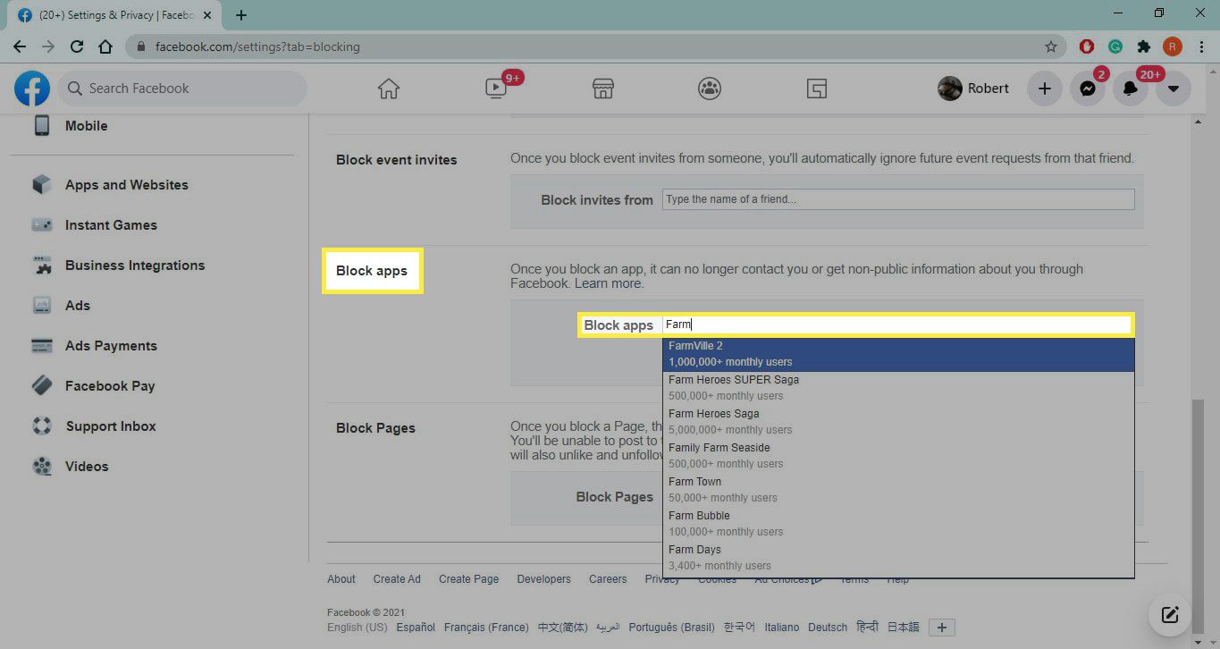Click the Apps and Websites cube icon
1220x649 pixels.
[x=42, y=185]
